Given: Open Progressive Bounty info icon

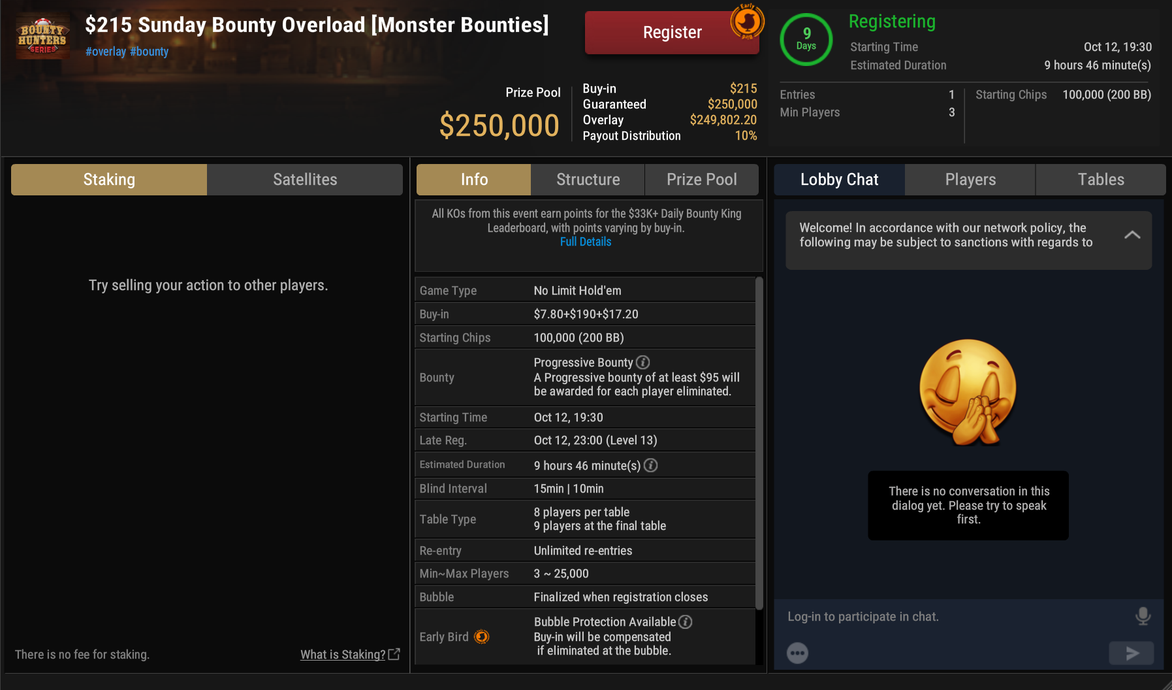Looking at the screenshot, I should tap(642, 362).
